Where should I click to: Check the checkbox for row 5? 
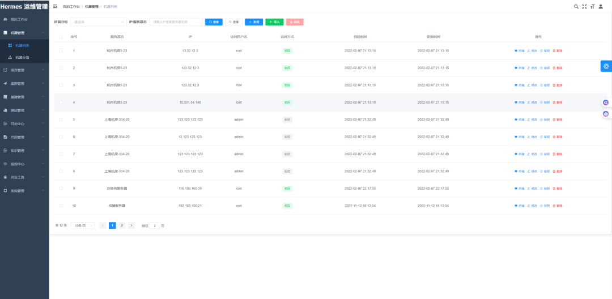click(61, 119)
